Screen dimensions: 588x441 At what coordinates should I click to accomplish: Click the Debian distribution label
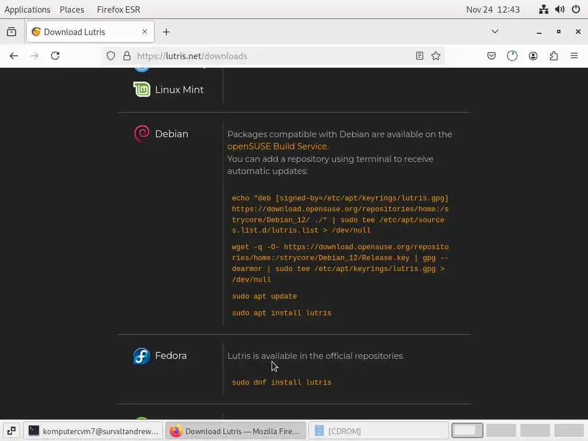(172, 133)
